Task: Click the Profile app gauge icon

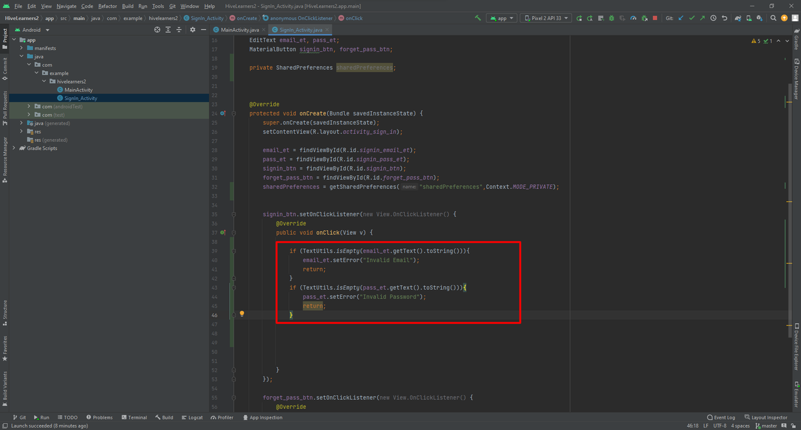Action: tap(633, 18)
